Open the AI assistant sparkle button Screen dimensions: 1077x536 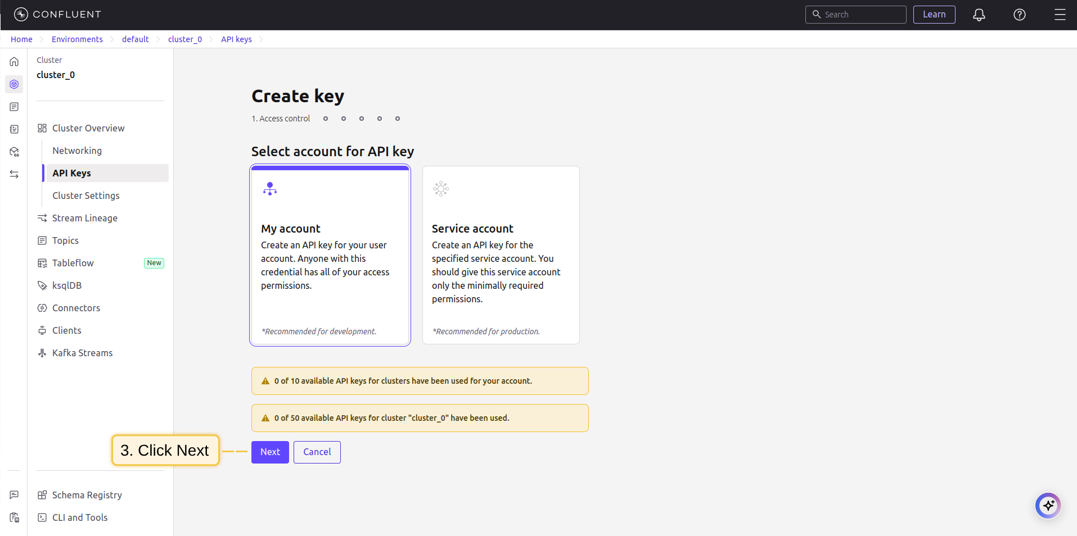pos(1048,506)
